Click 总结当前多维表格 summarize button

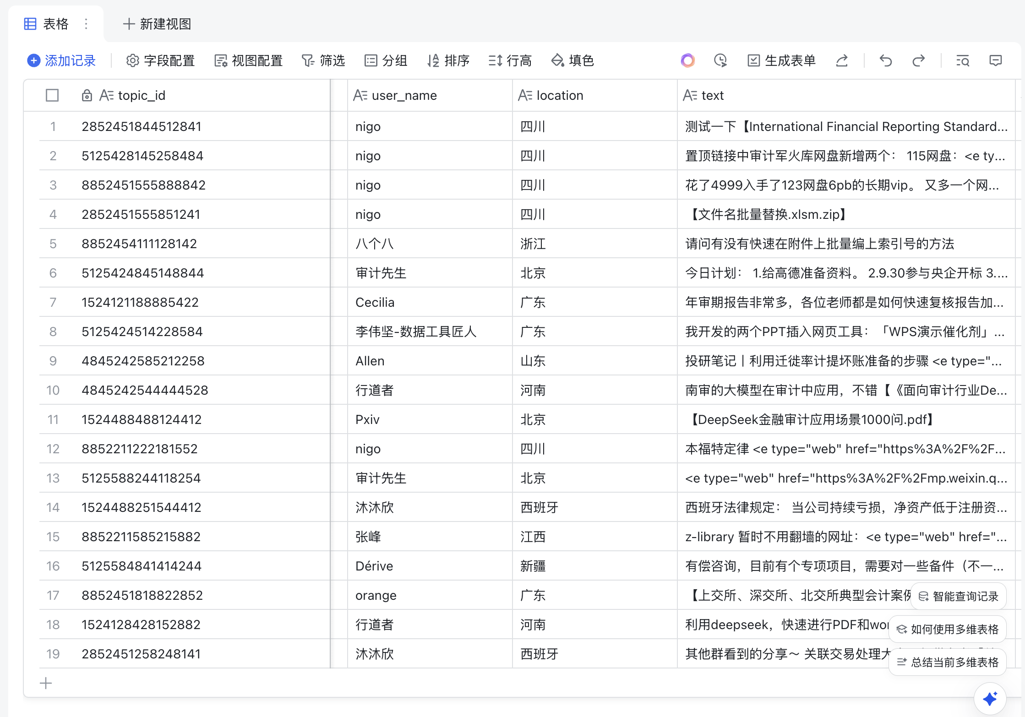pyautogui.click(x=948, y=662)
